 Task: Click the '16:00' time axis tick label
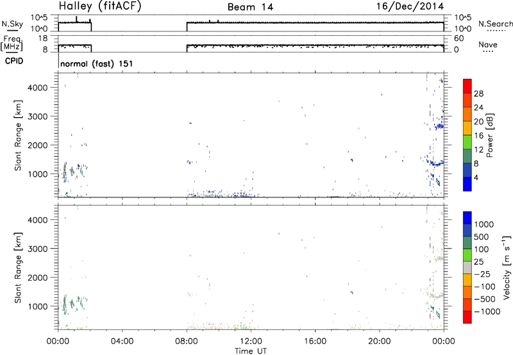click(x=315, y=342)
